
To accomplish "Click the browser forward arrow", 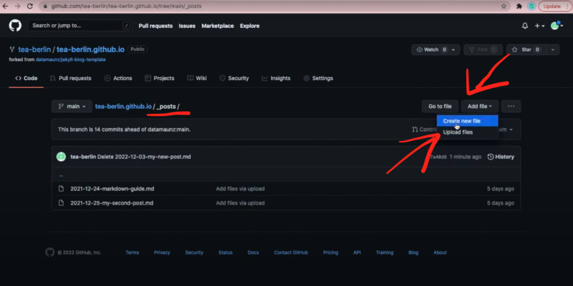I will [17, 6].
